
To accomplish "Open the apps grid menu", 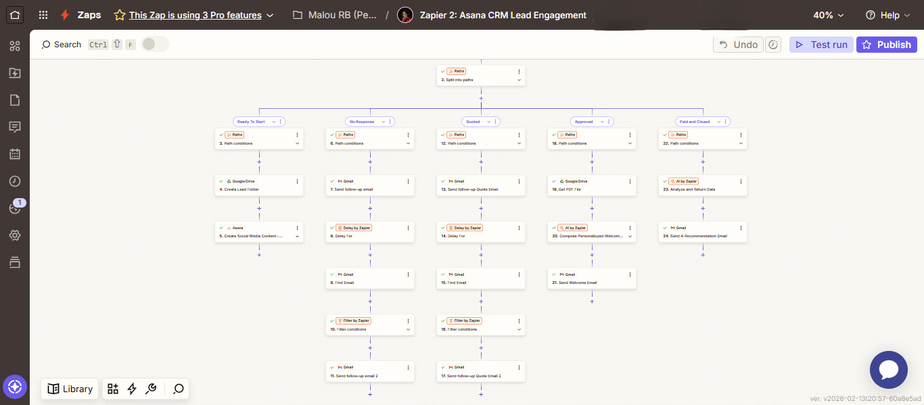I will pos(43,15).
